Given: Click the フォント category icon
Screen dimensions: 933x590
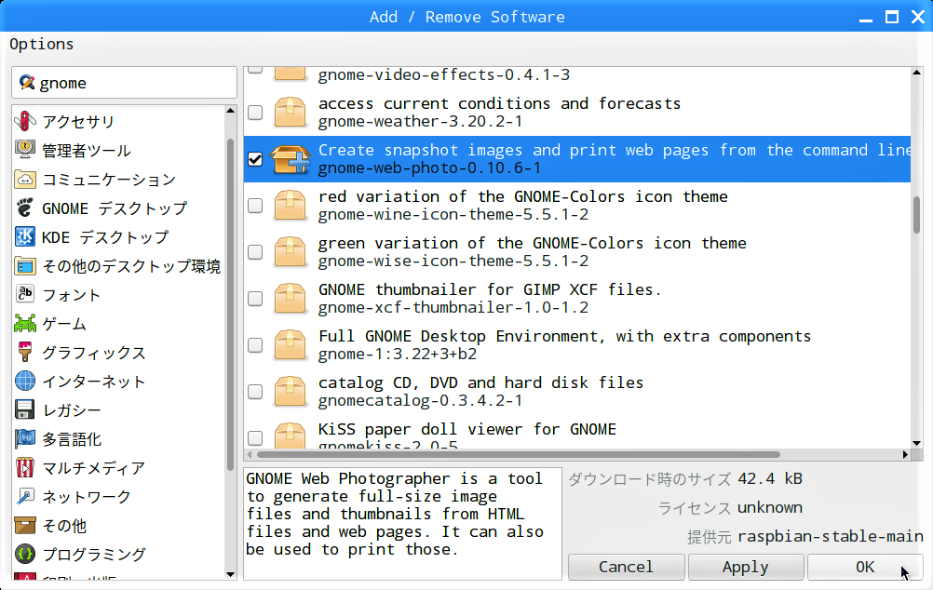Looking at the screenshot, I should (25, 294).
